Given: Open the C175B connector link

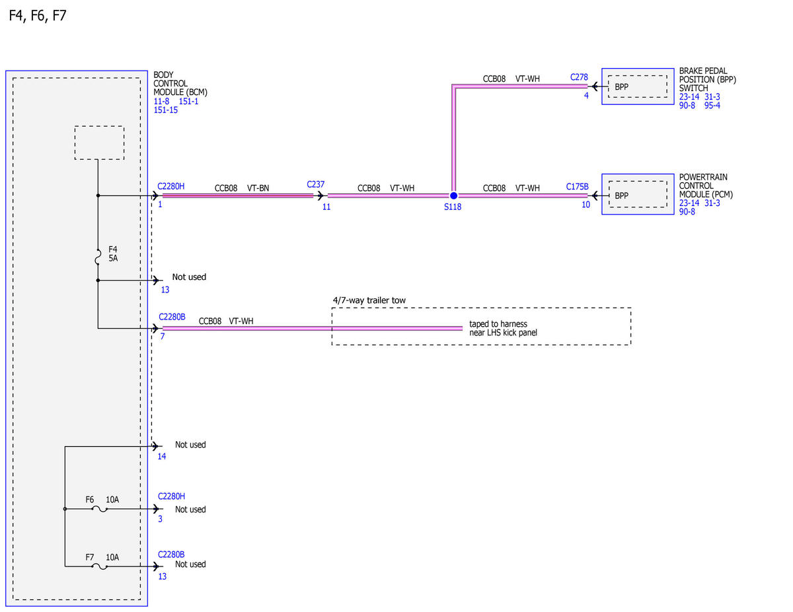Looking at the screenshot, I should 577,187.
